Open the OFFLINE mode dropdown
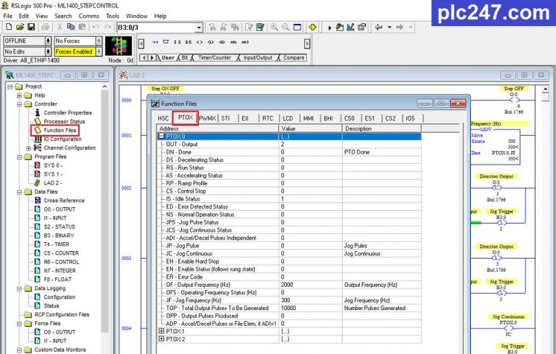Viewport: 556px width, 354px height. pyautogui.click(x=48, y=41)
